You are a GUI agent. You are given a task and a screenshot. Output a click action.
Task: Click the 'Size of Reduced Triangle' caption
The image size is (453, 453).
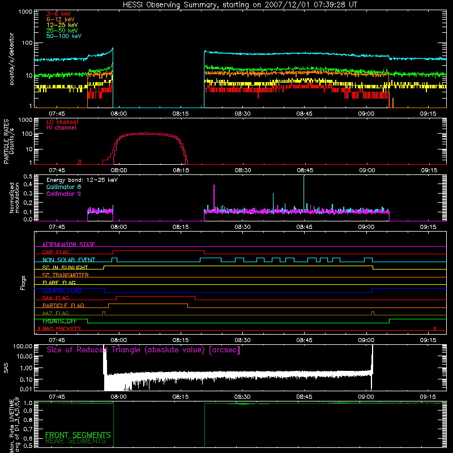point(143,350)
